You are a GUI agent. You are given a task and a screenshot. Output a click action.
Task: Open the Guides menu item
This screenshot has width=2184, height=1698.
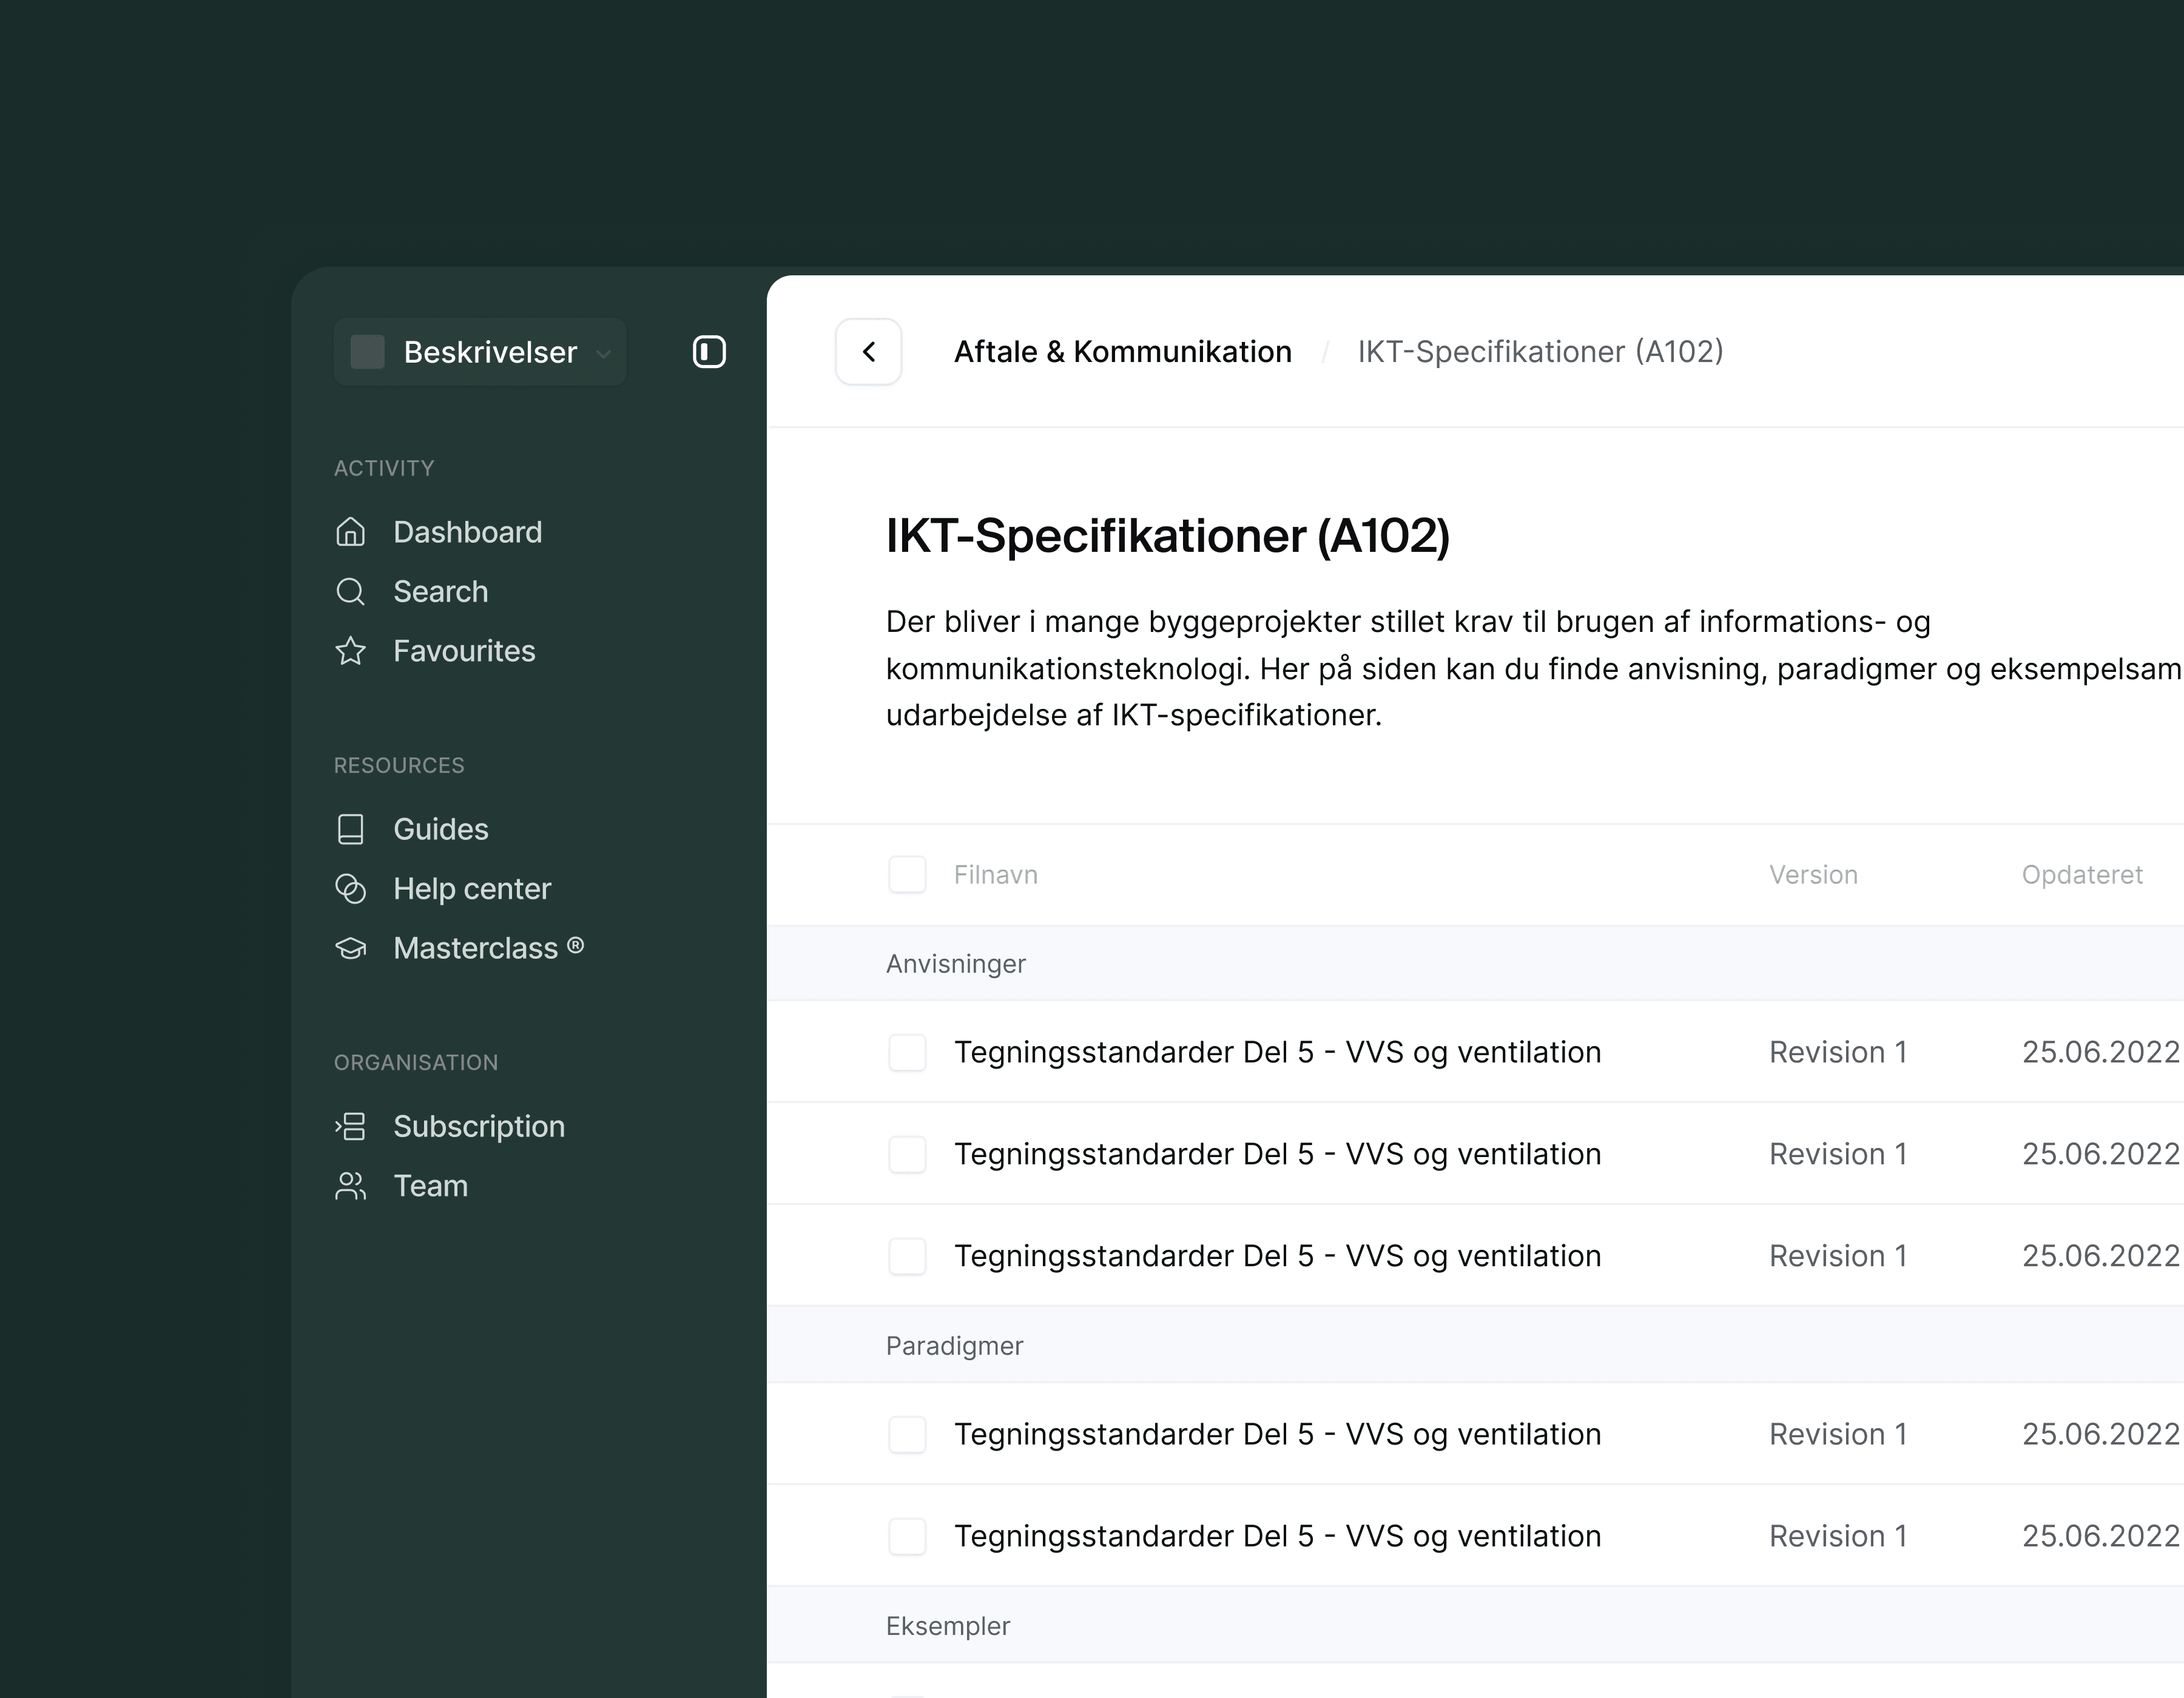pos(440,830)
